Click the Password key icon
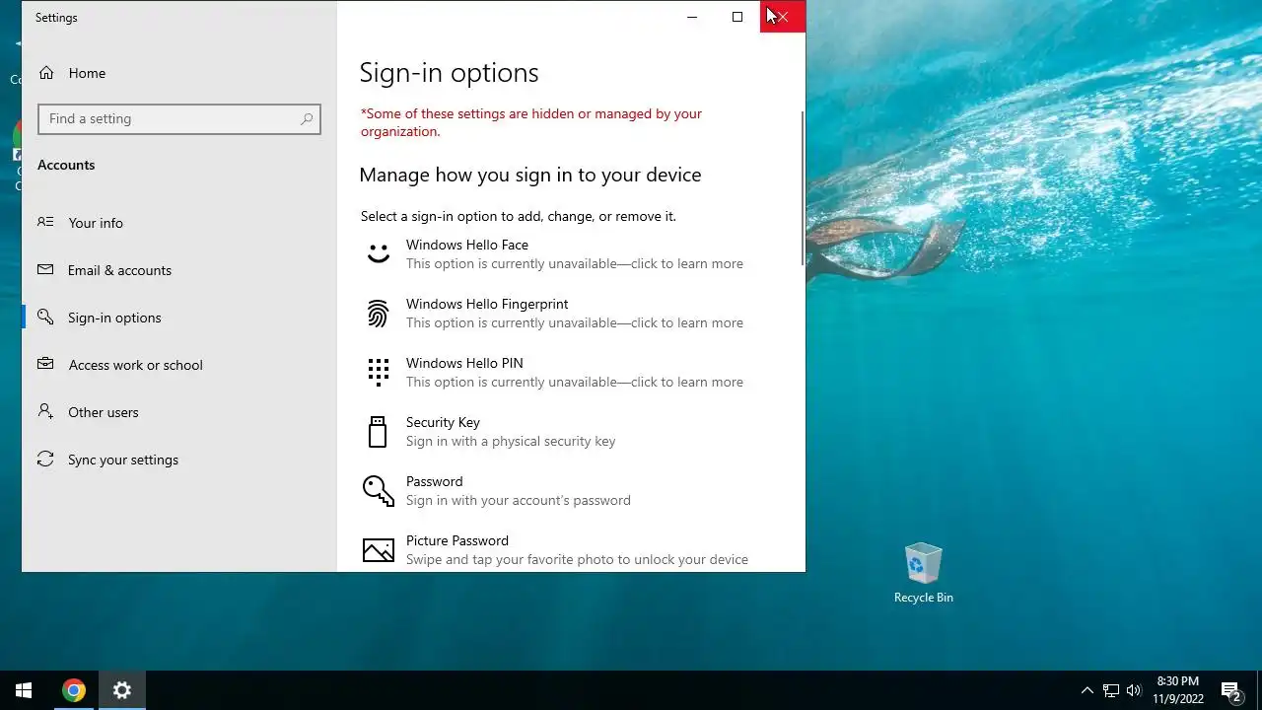The width and height of the screenshot is (1262, 710). [x=379, y=490]
